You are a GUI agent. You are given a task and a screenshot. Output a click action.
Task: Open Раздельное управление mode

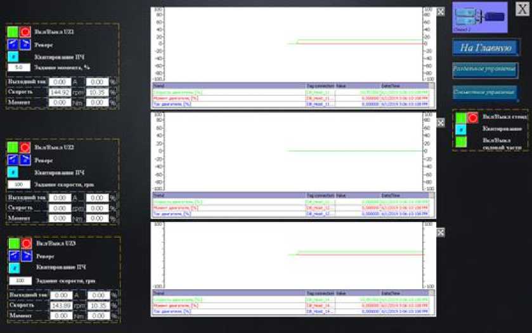click(485, 70)
